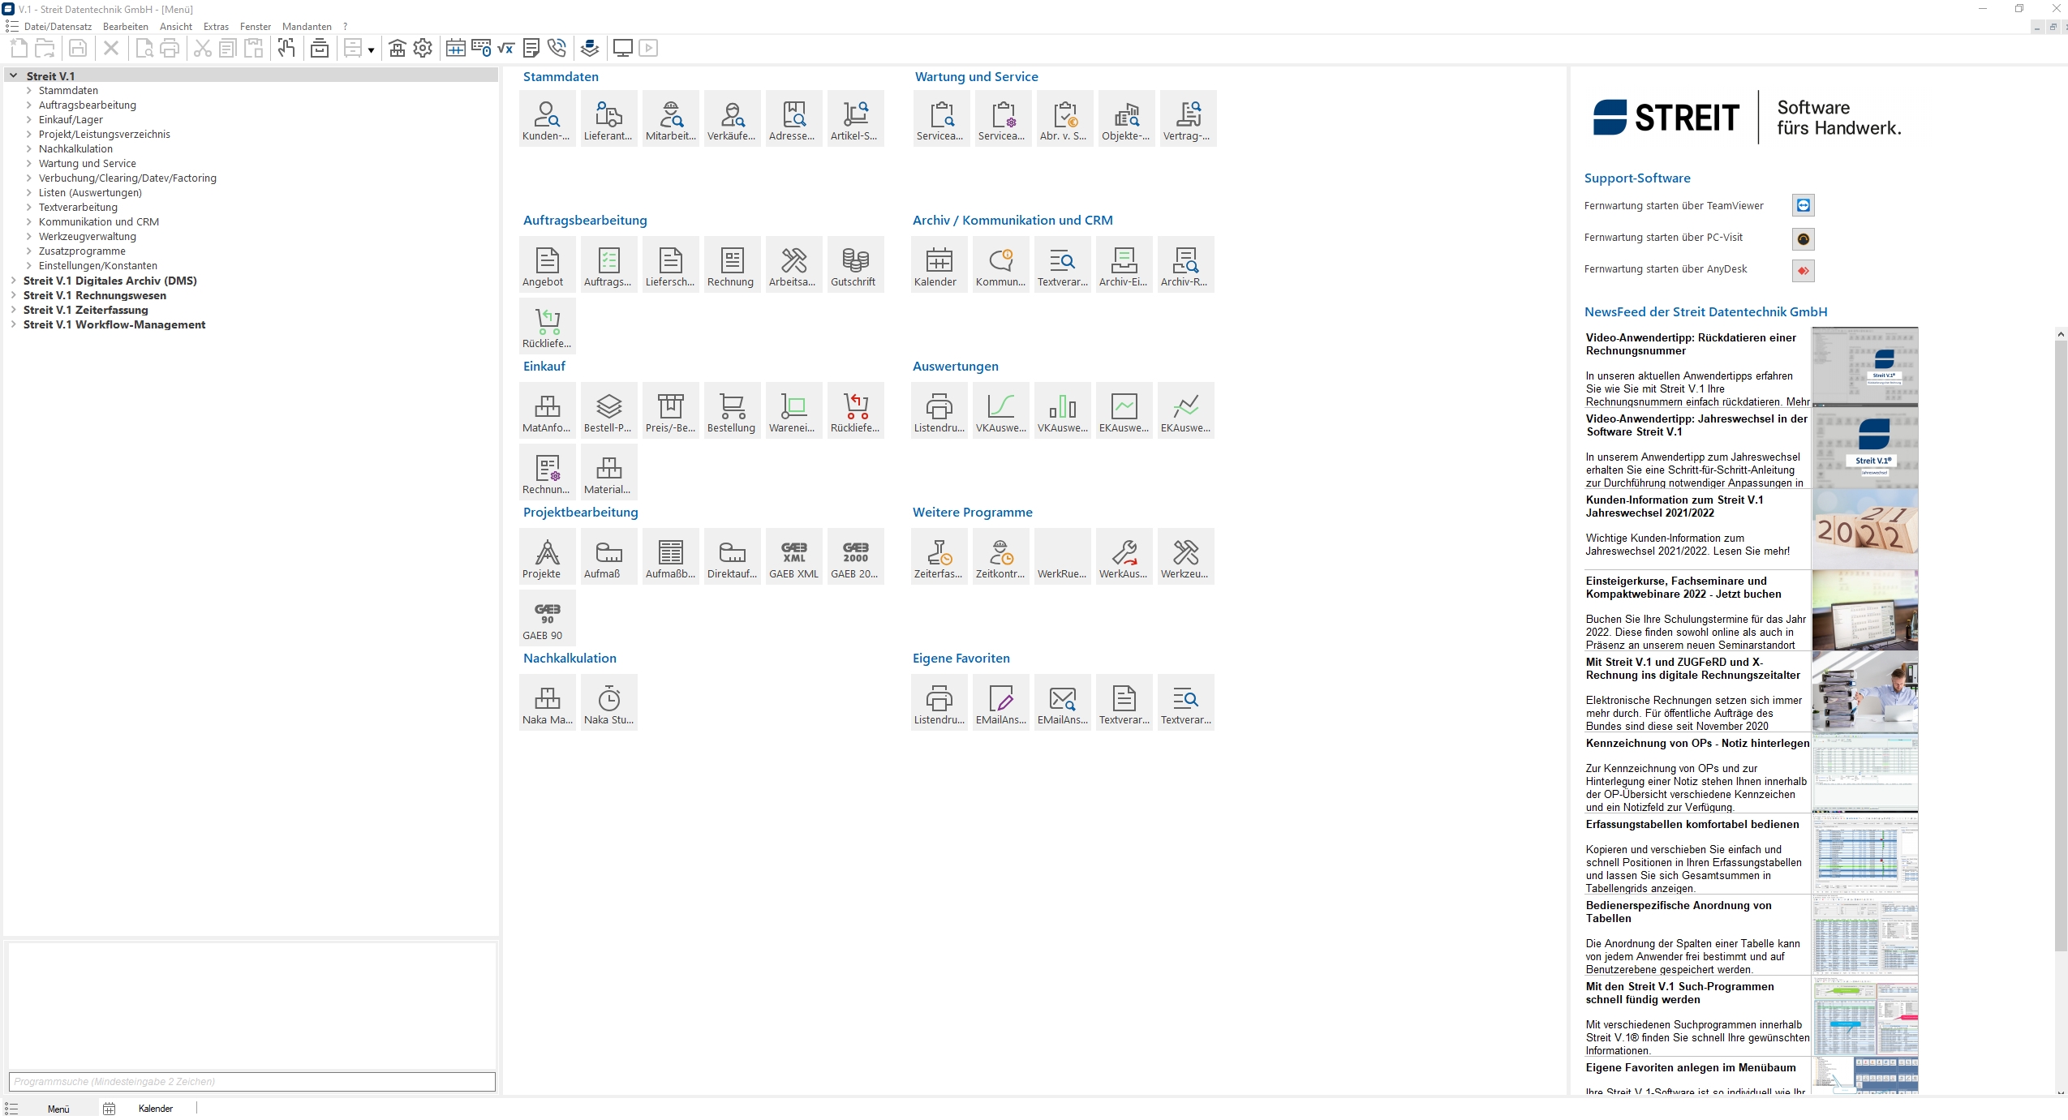Expand Streit V.1 Rechnungswesen node
Viewport: 2068px width, 1120px height.
(x=14, y=295)
